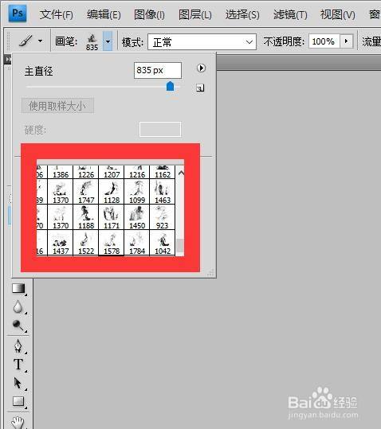
Task: Open the 编辑(E) menu
Action: click(x=104, y=14)
